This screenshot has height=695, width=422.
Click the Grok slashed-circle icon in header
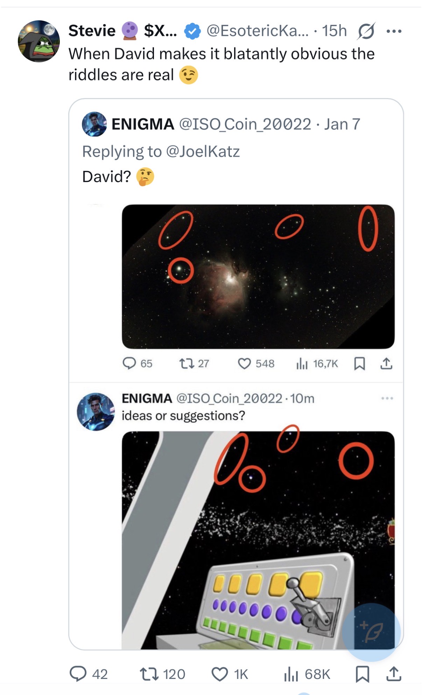tap(366, 31)
